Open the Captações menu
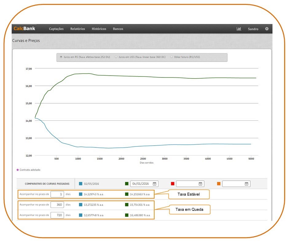Image resolution: width=286 pixels, height=243 pixels. point(56,29)
